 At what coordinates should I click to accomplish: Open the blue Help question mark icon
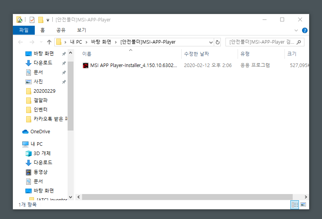[305, 30]
